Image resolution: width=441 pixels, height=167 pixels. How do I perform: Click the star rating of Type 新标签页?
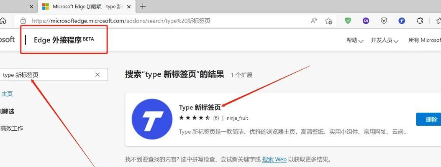(194, 118)
